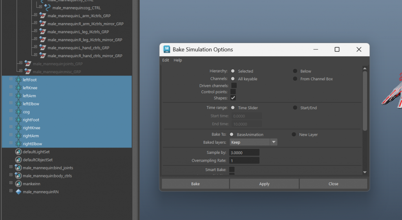Click the L_hand_ctrls_GRP transform icon

coord(42,47)
